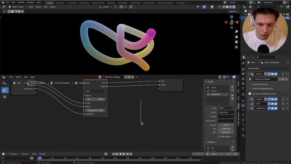Viewport: 291px width, 164px height.
Task: Select the Distortion input in Inputs list
Action: coord(217,94)
